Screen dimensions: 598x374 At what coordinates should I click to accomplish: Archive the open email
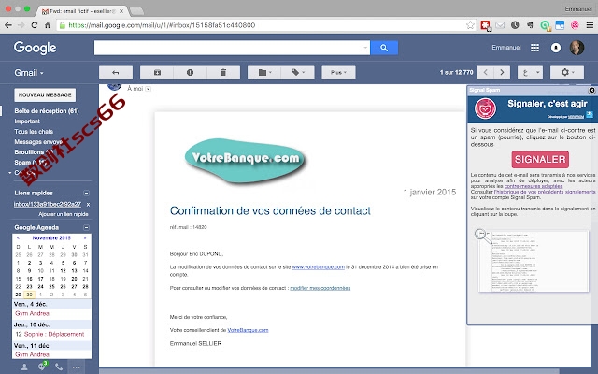(x=157, y=73)
